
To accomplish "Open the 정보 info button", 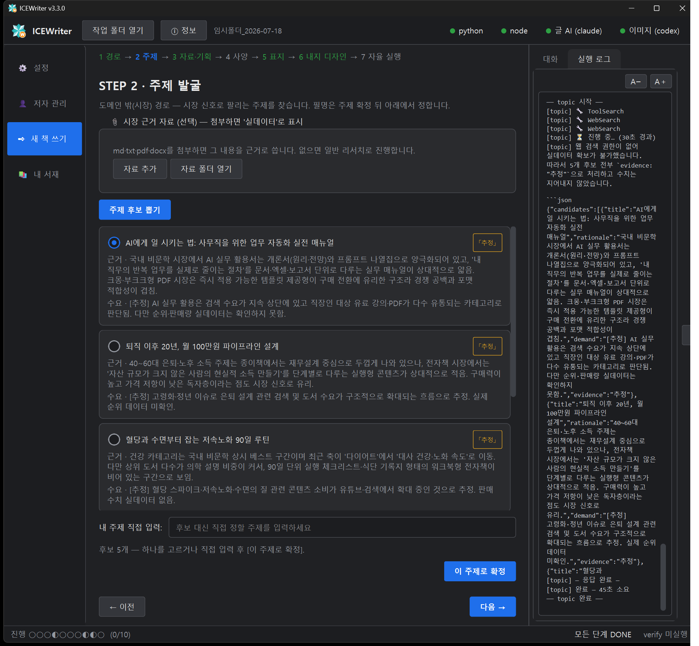I will (x=184, y=31).
